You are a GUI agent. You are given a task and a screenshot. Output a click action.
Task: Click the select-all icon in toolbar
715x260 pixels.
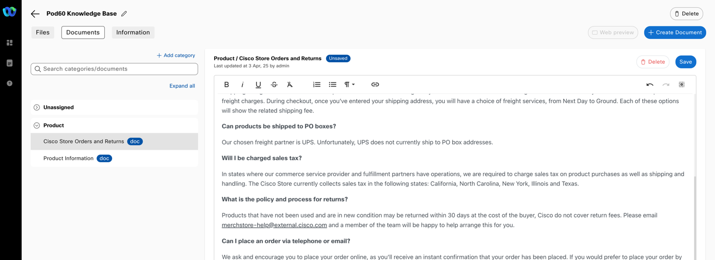pos(682,84)
